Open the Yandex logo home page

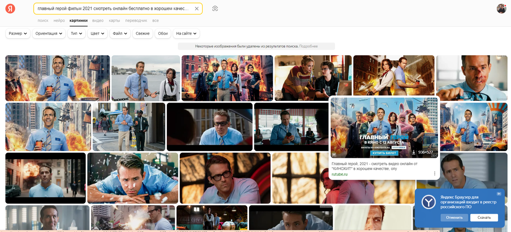10,9
